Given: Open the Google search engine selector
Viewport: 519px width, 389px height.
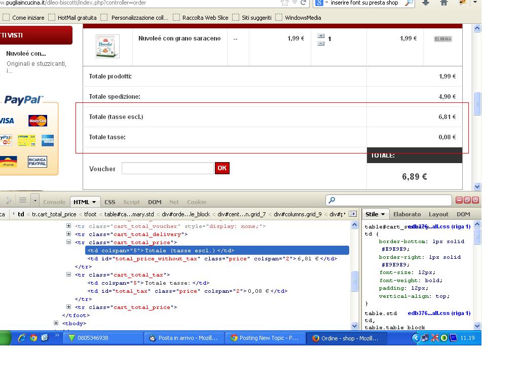Looking at the screenshot, I should pyautogui.click(x=321, y=3).
